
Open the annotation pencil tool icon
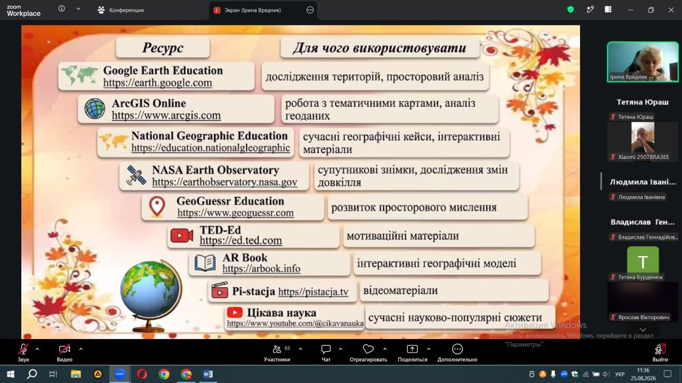tap(590, 9)
